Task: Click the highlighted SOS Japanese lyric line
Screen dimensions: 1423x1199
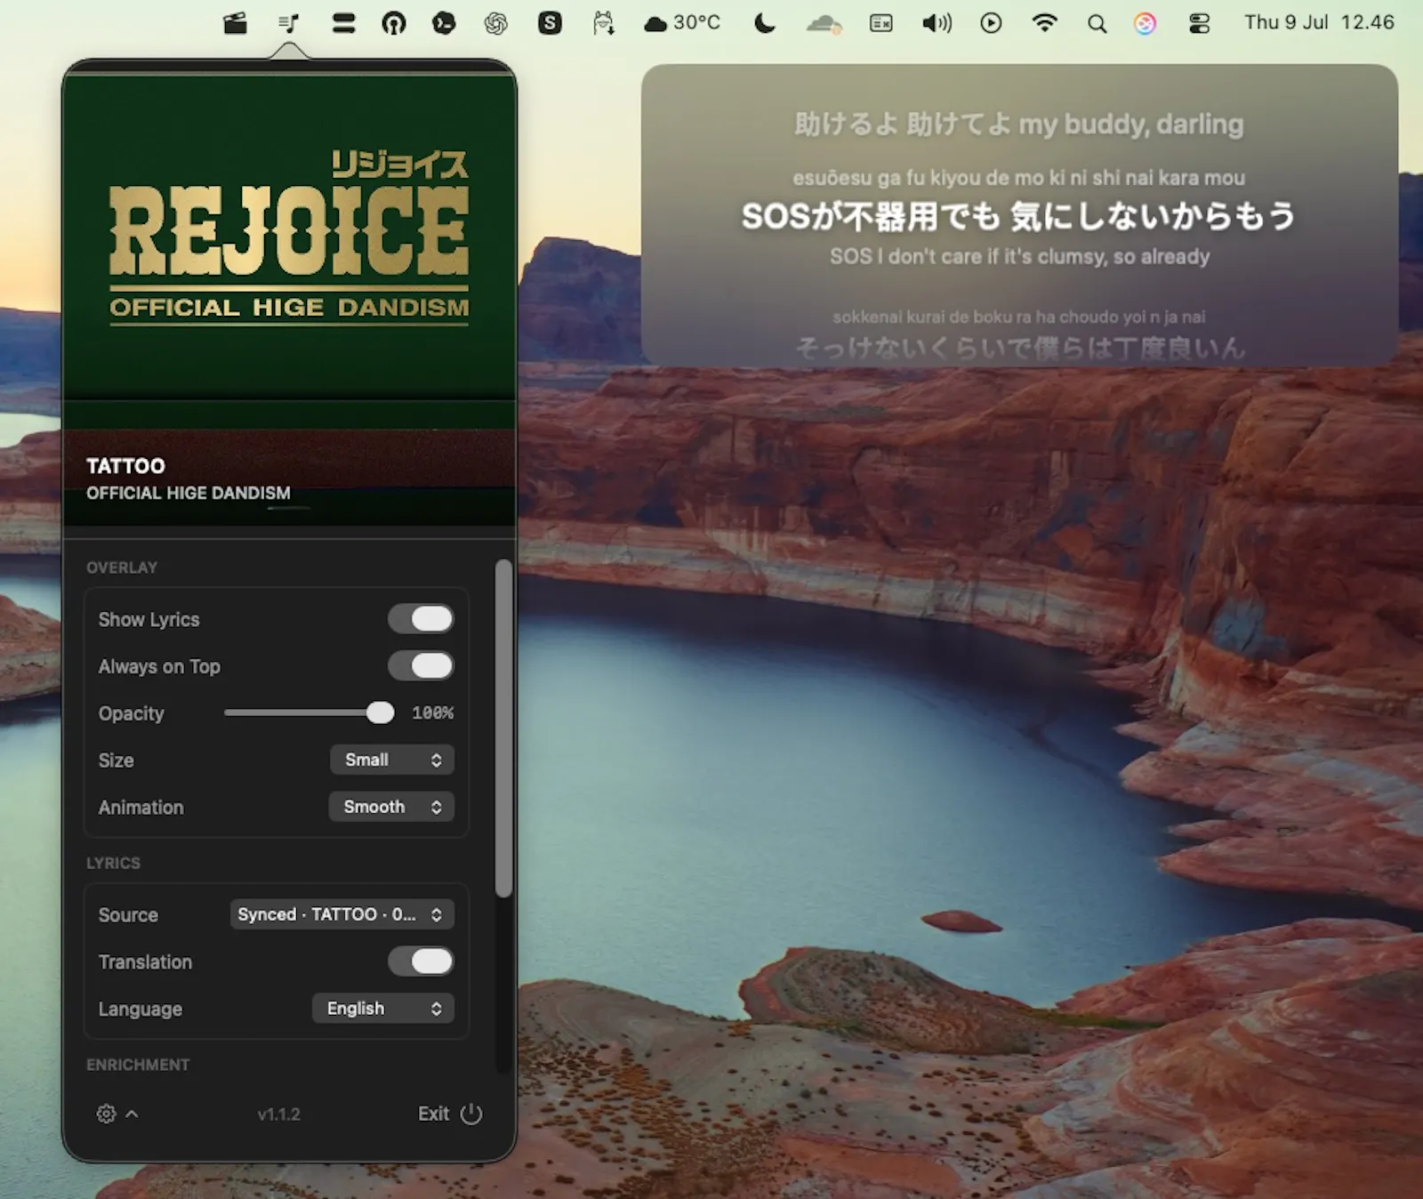Action: pos(1018,216)
